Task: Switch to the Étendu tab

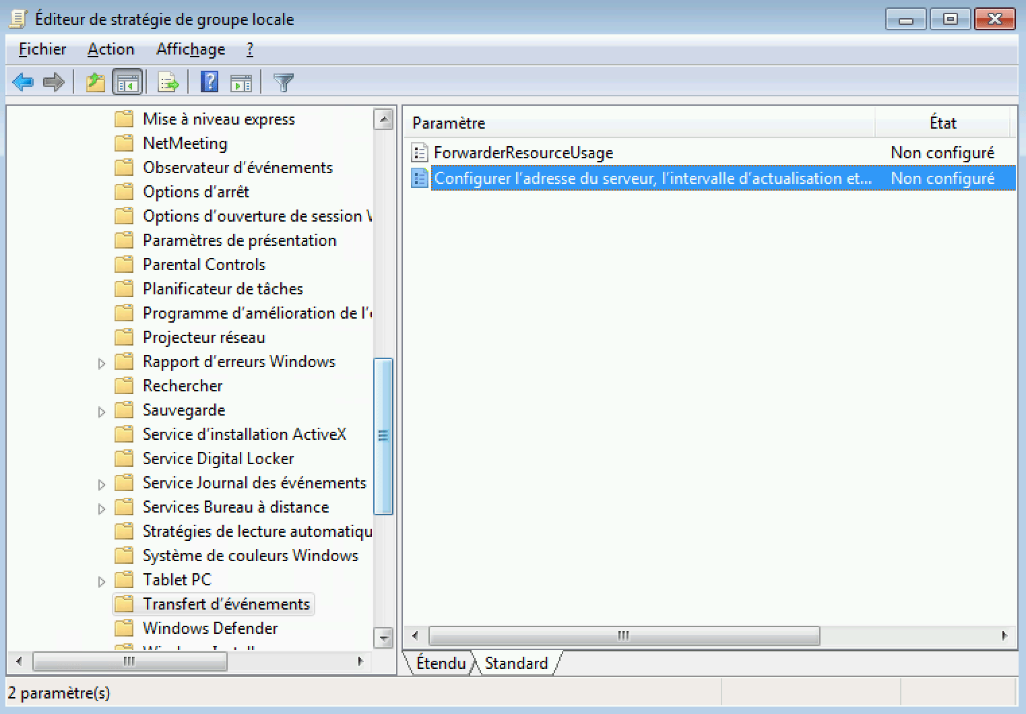Action: pos(440,663)
